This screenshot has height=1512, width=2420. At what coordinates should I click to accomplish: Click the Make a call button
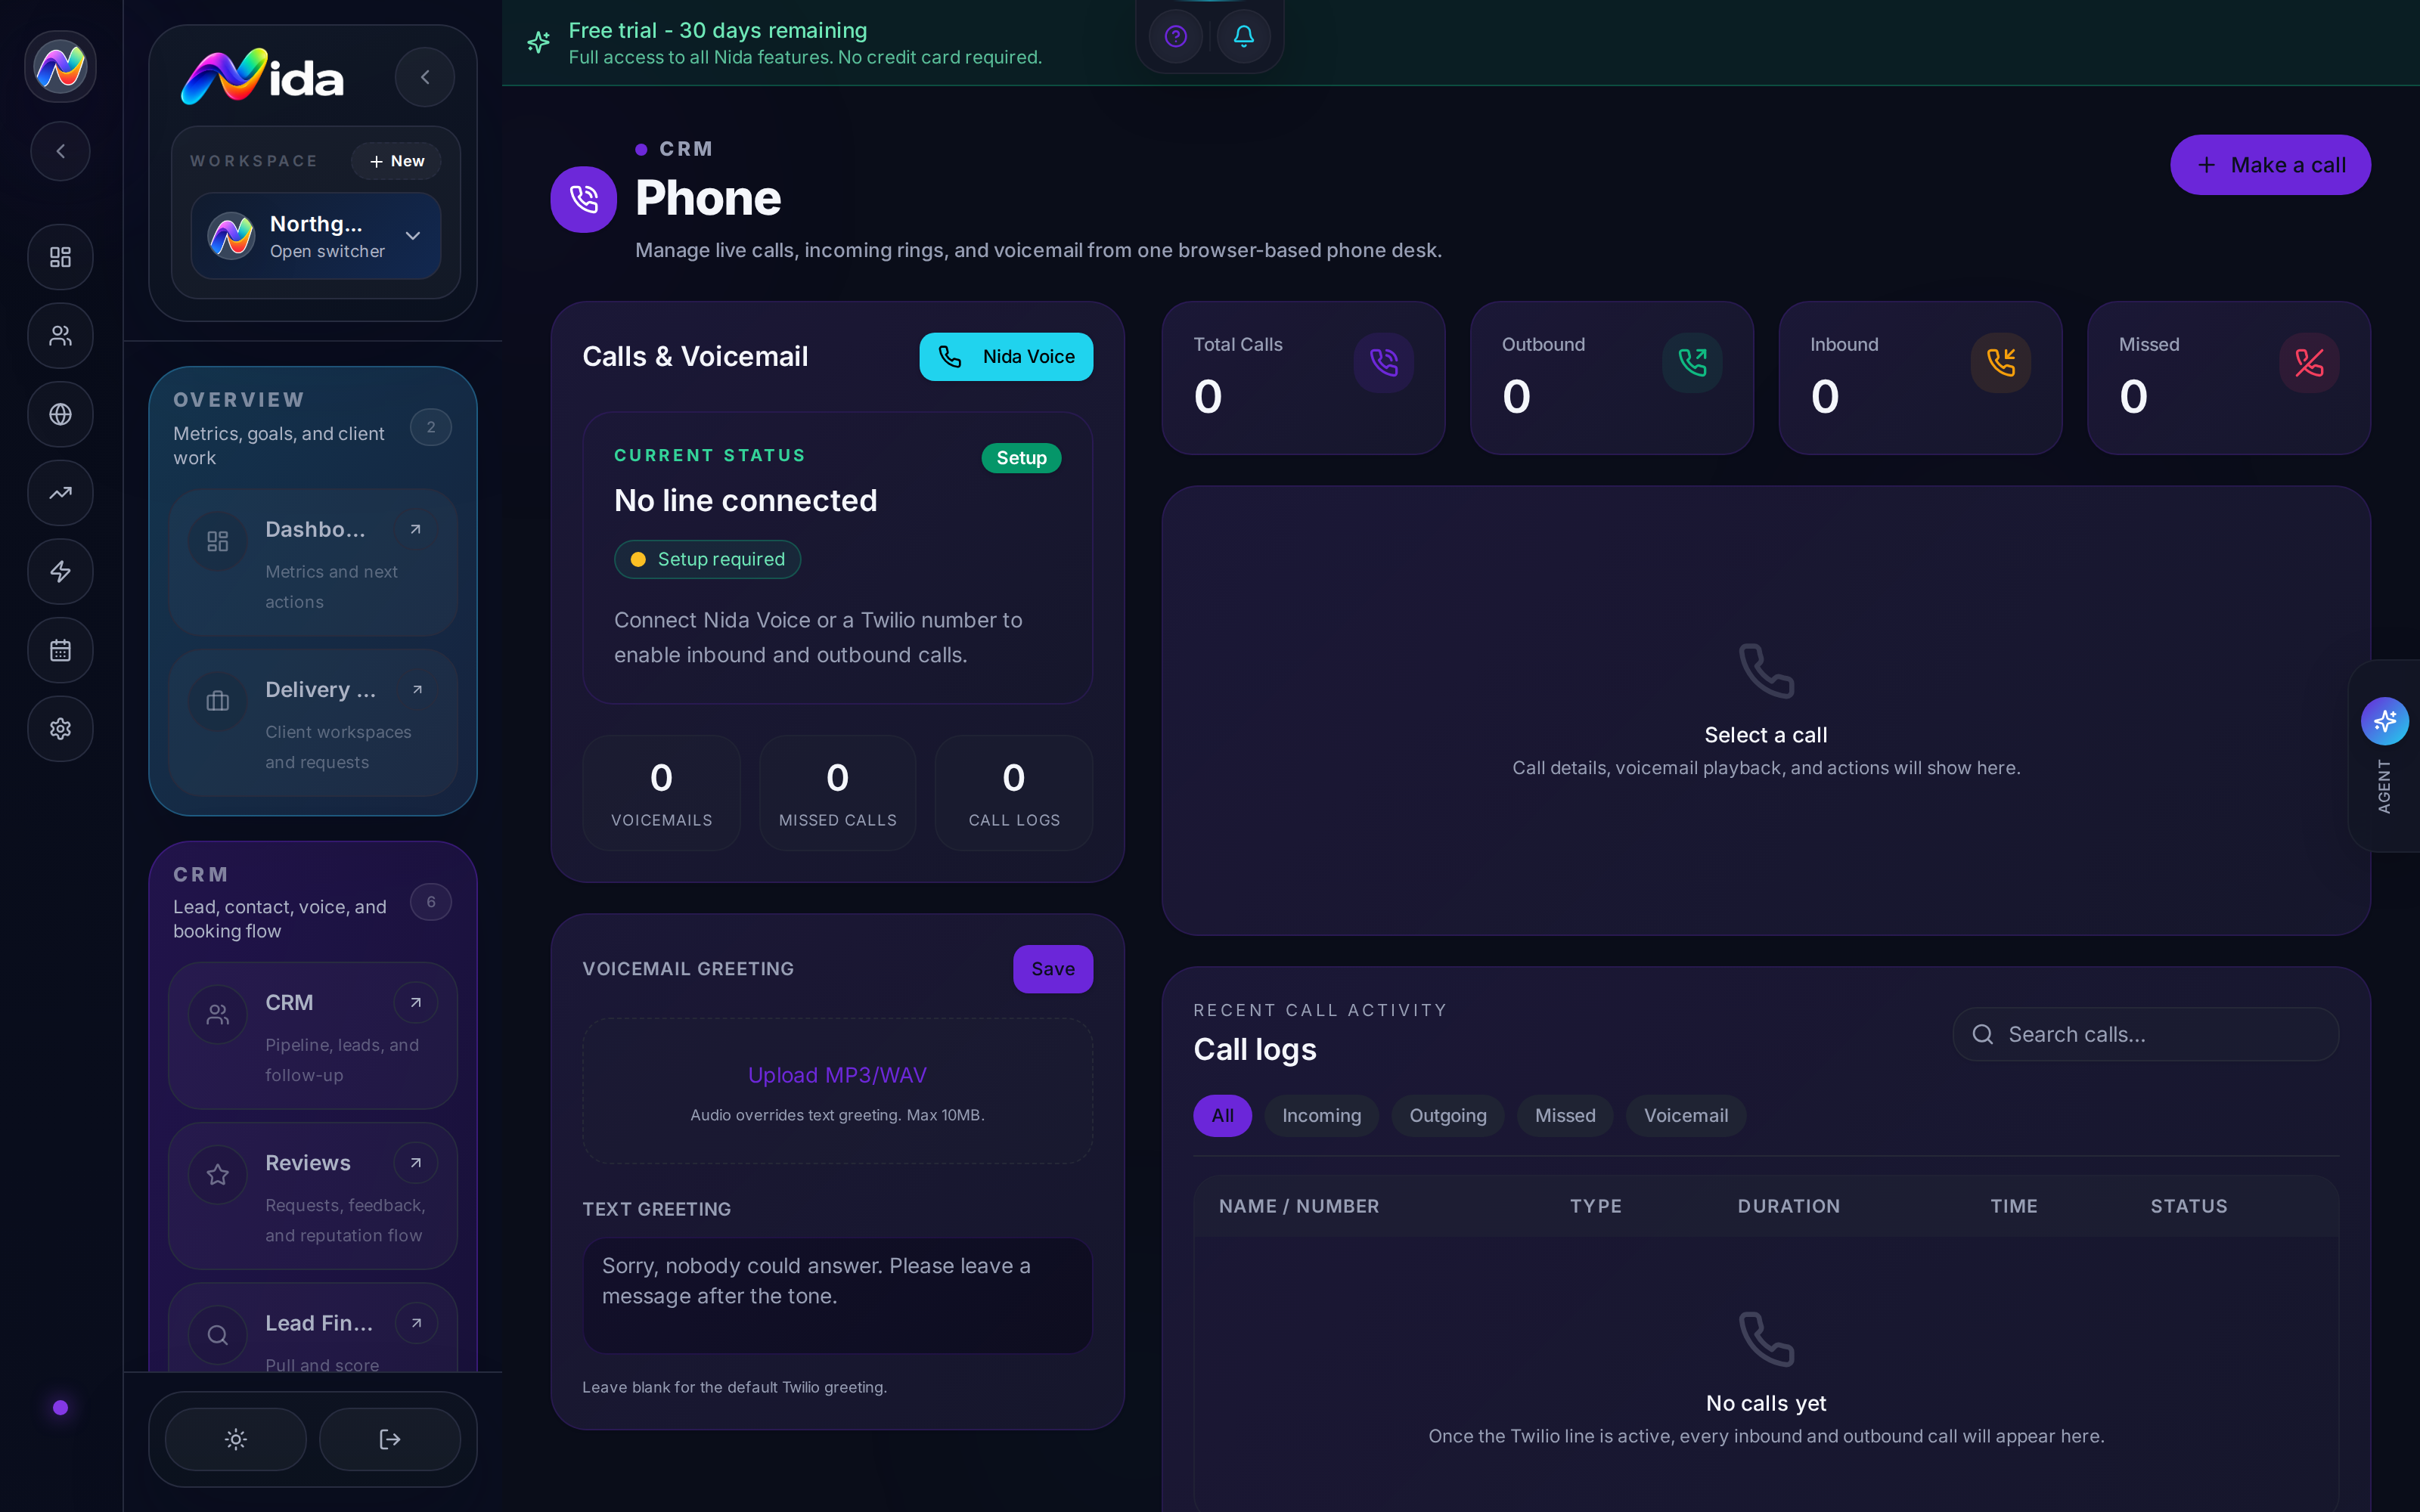coord(2270,165)
